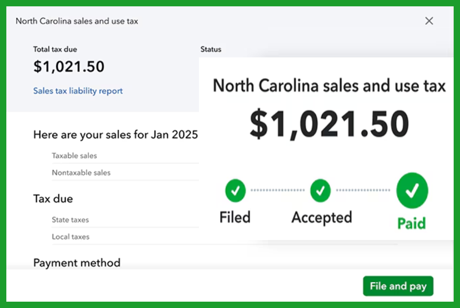This screenshot has width=460, height=308.
Task: Click the Status label
Action: (x=211, y=49)
